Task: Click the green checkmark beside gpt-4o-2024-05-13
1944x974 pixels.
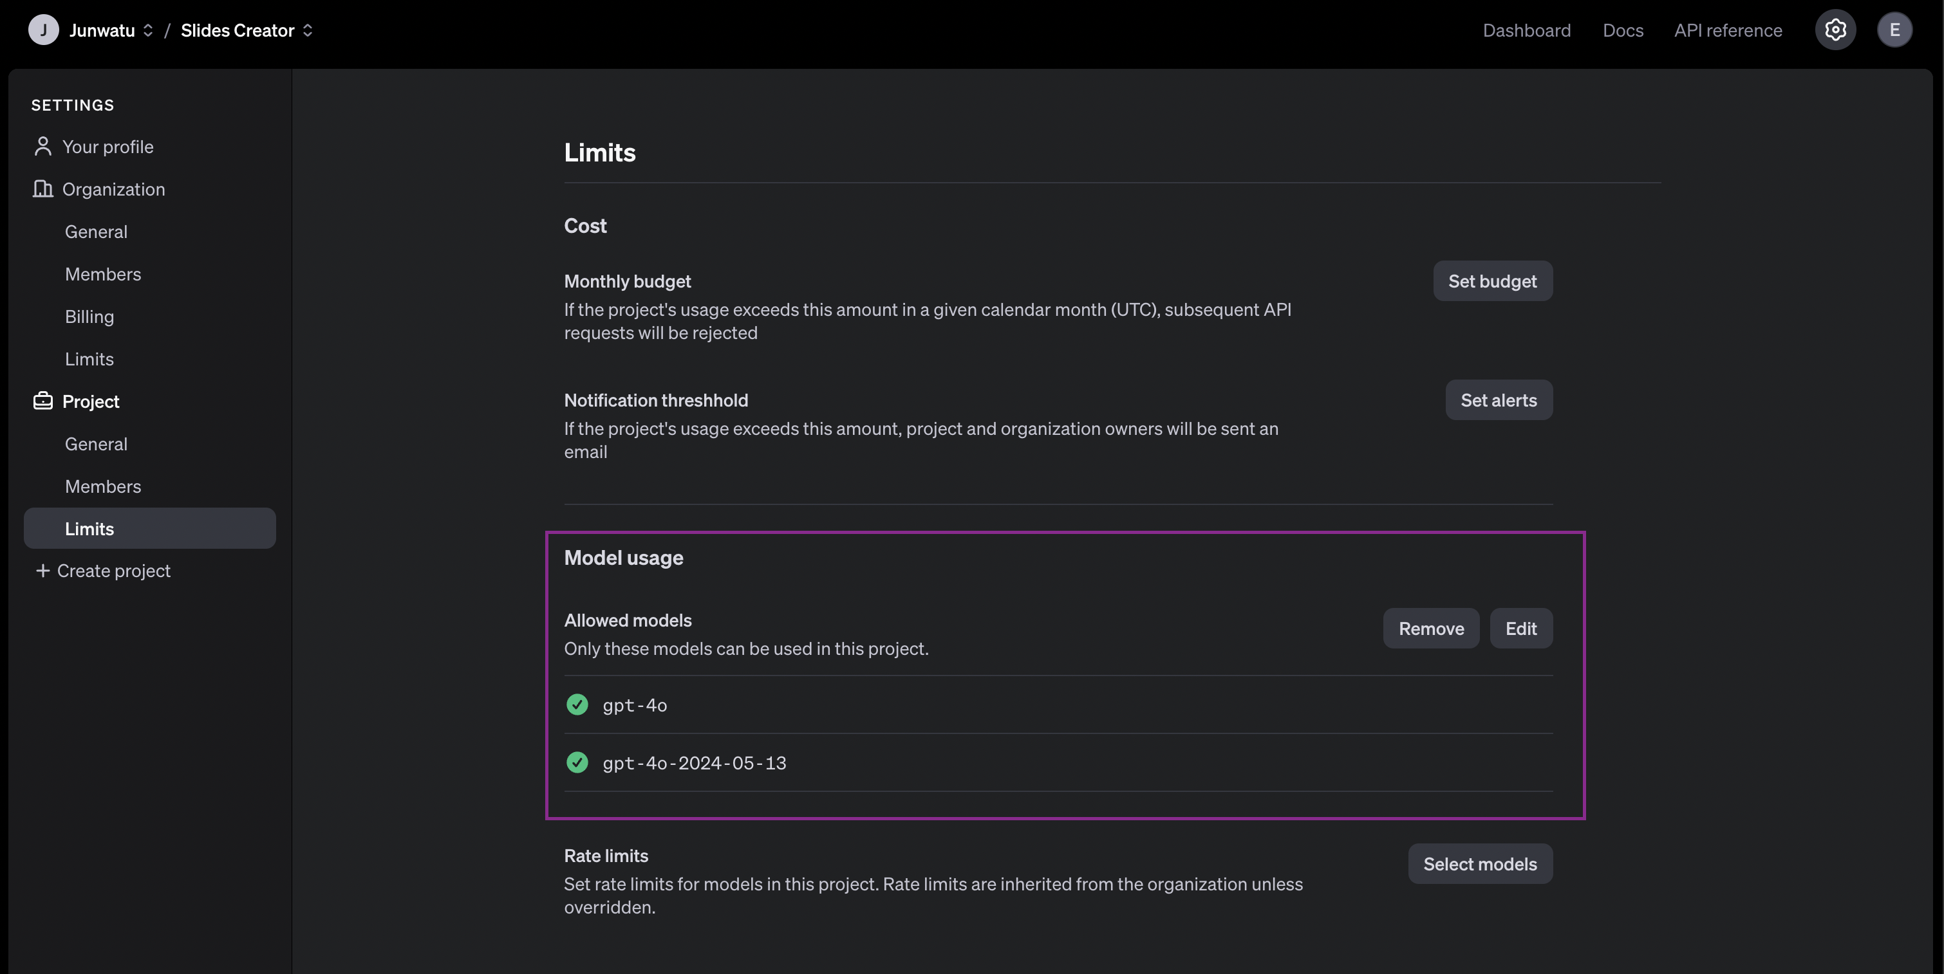Action: 577,763
